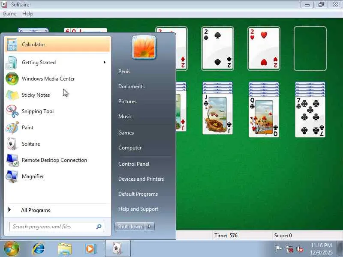Image resolution: width=343 pixels, height=257 pixels.
Task: Launch the Magnifier icon
Action: (x=12, y=176)
